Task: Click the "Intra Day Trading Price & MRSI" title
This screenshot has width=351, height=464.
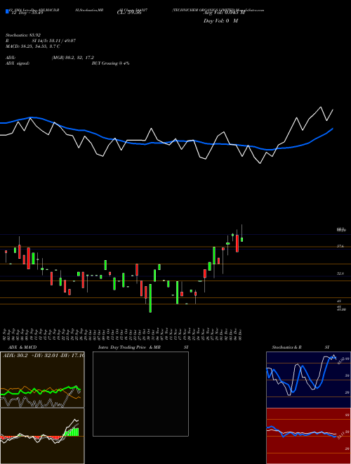Action: (x=143, y=347)
